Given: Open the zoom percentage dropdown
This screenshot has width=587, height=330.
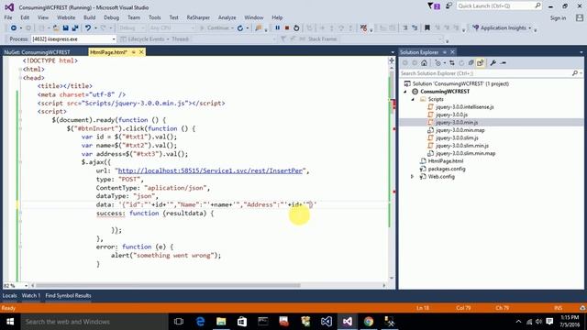Looking at the screenshot, I should [x=26, y=285].
